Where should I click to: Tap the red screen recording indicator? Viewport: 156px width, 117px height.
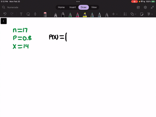point(135,2)
